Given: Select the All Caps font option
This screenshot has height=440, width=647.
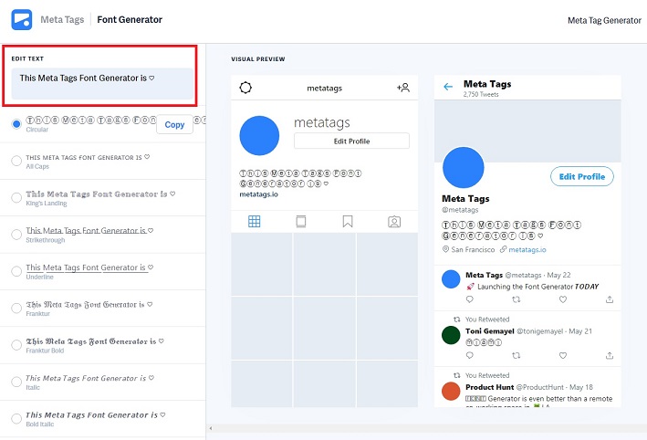Looking at the screenshot, I should tap(16, 161).
